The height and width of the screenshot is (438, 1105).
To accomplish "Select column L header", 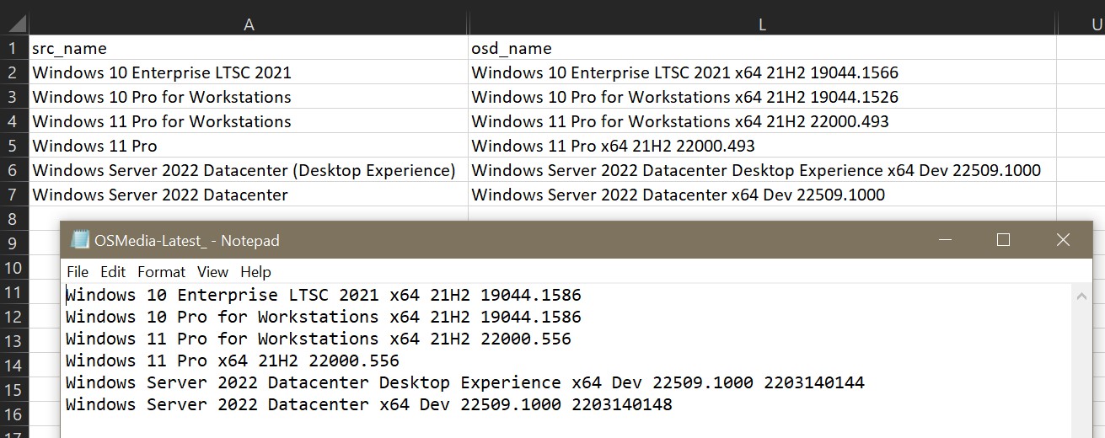I will 762,25.
